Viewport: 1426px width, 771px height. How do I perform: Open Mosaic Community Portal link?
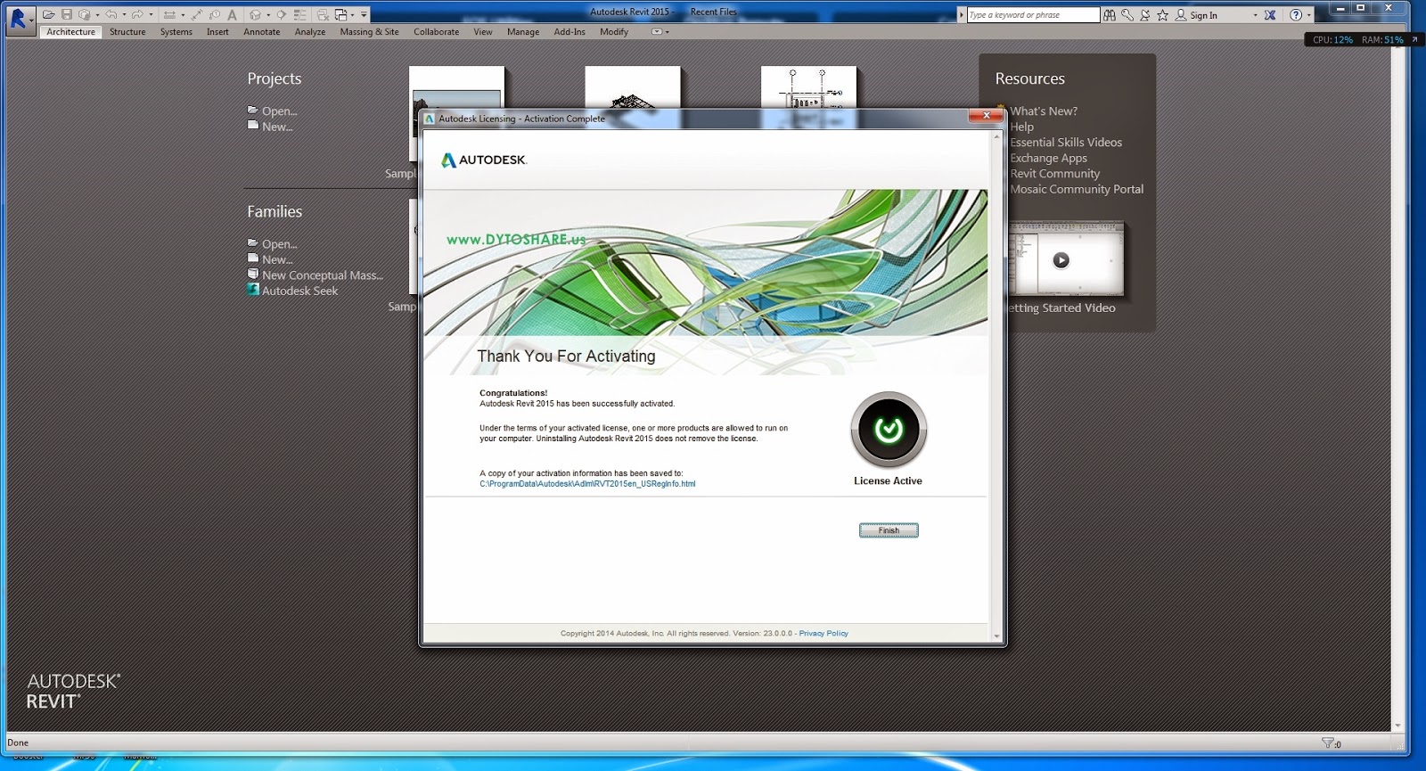1077,189
